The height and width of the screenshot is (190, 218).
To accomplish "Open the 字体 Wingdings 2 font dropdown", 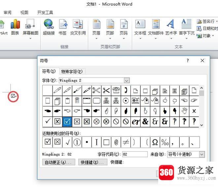I will pos(127,81).
